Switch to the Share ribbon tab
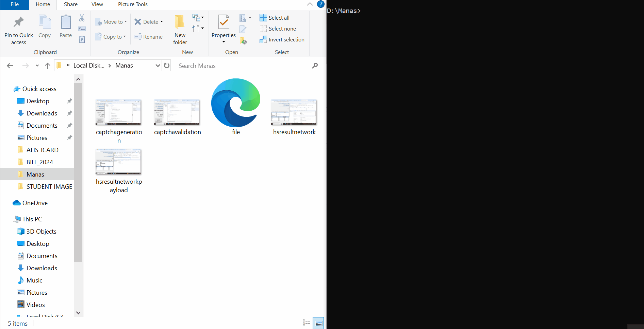This screenshot has height=329, width=644. pos(70,4)
